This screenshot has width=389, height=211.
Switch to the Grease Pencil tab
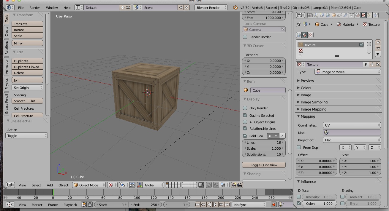tap(7, 104)
